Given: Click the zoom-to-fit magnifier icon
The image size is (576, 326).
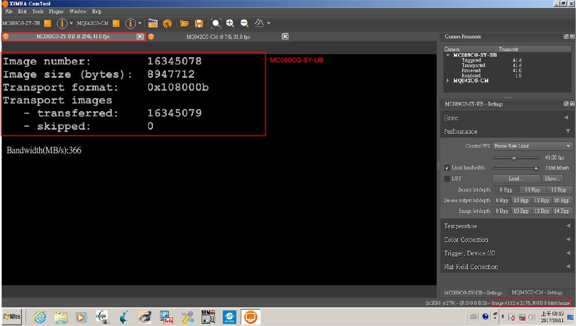Looking at the screenshot, I should coord(216,24).
